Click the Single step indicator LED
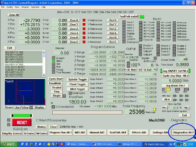Screen dimensions: 196x147 (64, 96)
